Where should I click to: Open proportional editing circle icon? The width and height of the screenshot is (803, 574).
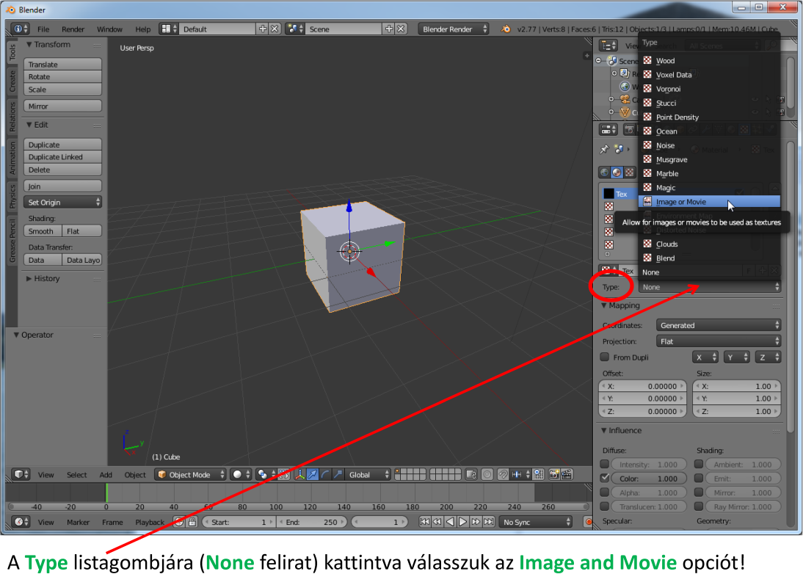coord(487,475)
